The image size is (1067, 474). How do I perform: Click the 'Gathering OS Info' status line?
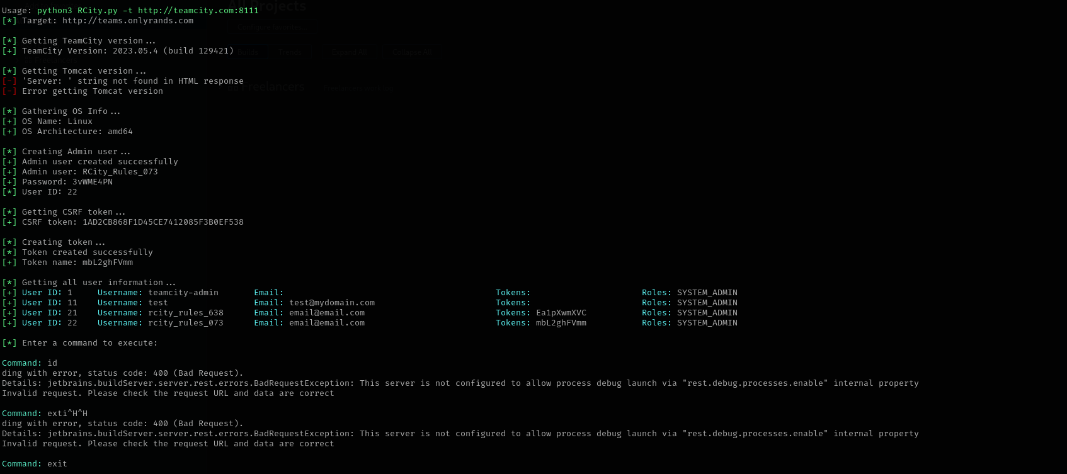tap(61, 111)
